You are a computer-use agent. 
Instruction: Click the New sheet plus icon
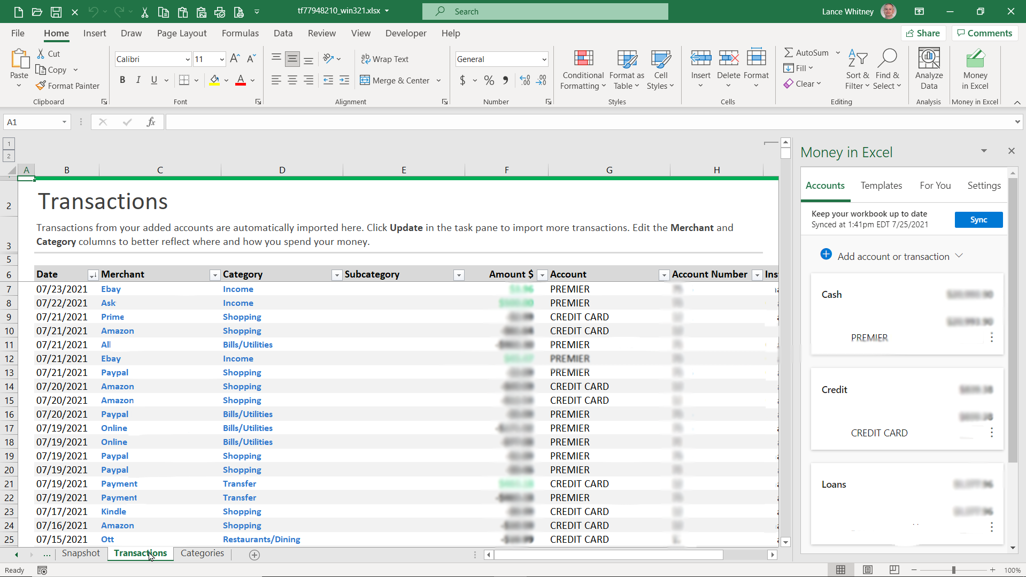[x=254, y=555]
